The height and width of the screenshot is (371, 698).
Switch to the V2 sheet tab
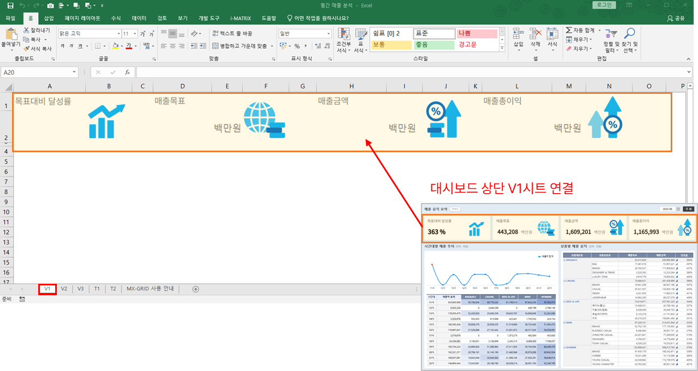pyautogui.click(x=64, y=289)
